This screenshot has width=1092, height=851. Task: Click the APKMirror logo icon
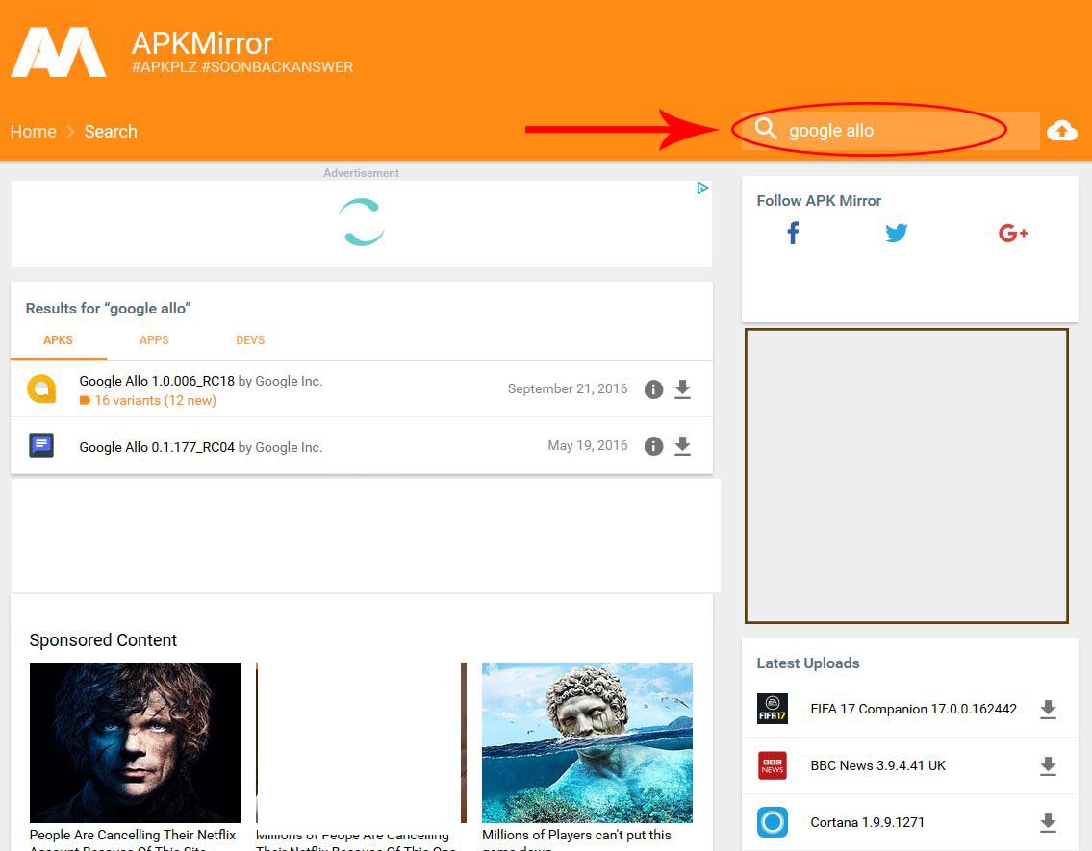click(59, 52)
